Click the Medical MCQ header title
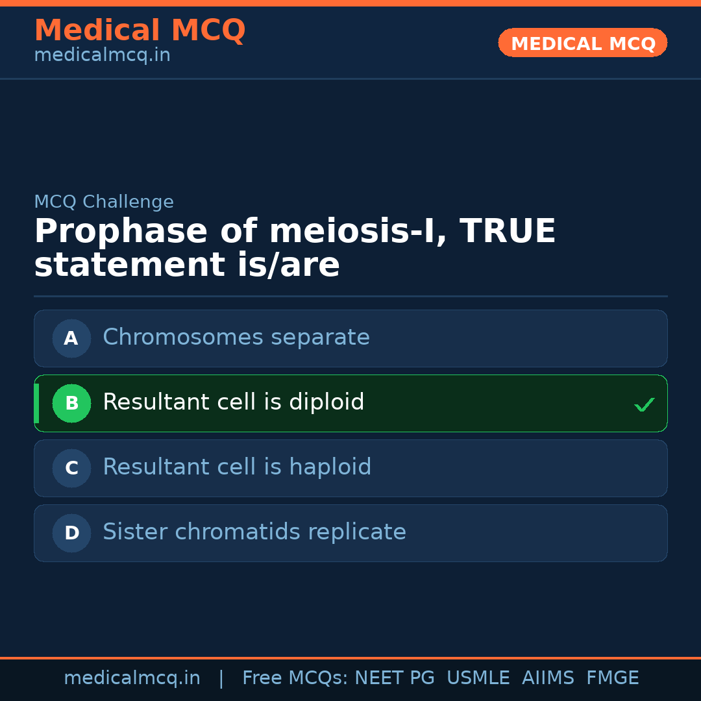Screen dimensions: 701x701 point(140,31)
